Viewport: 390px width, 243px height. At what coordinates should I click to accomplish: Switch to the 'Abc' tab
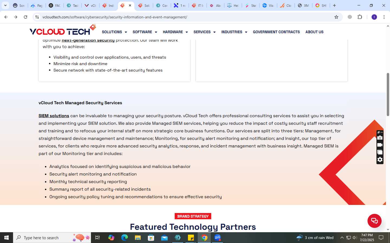pos(216,5)
